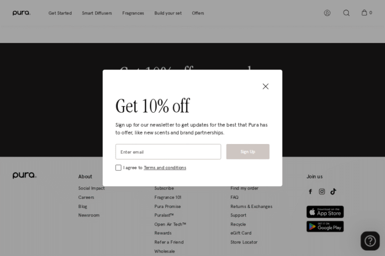Tap the Get it on Google Play badge
This screenshot has height=256, width=385.
pos(325,226)
